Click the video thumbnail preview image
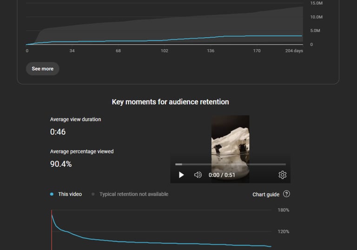Image resolution: width=357 pixels, height=250 pixels. coord(230,140)
